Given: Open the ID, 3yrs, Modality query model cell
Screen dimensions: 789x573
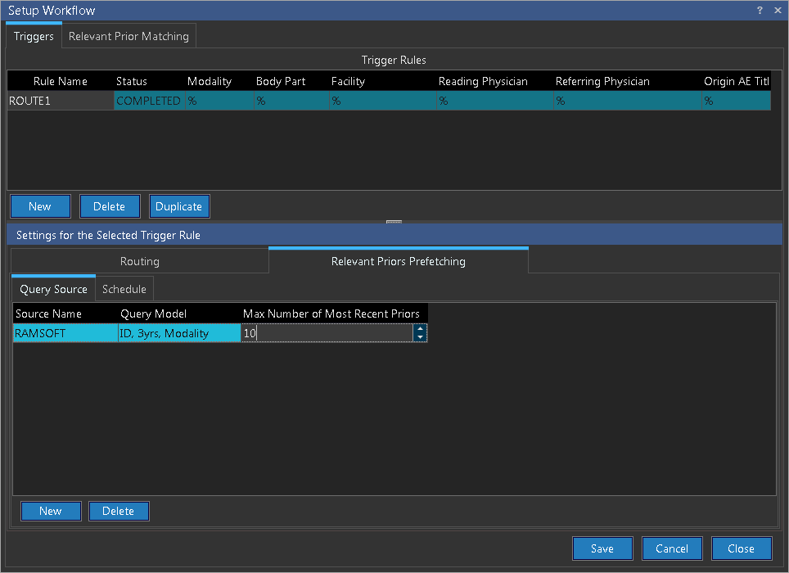Looking at the screenshot, I should tap(178, 333).
